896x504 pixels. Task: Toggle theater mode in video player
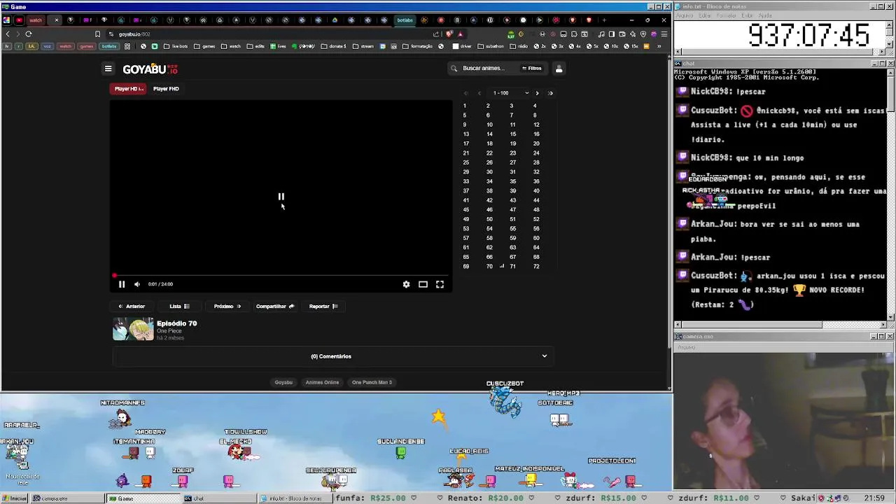(423, 284)
